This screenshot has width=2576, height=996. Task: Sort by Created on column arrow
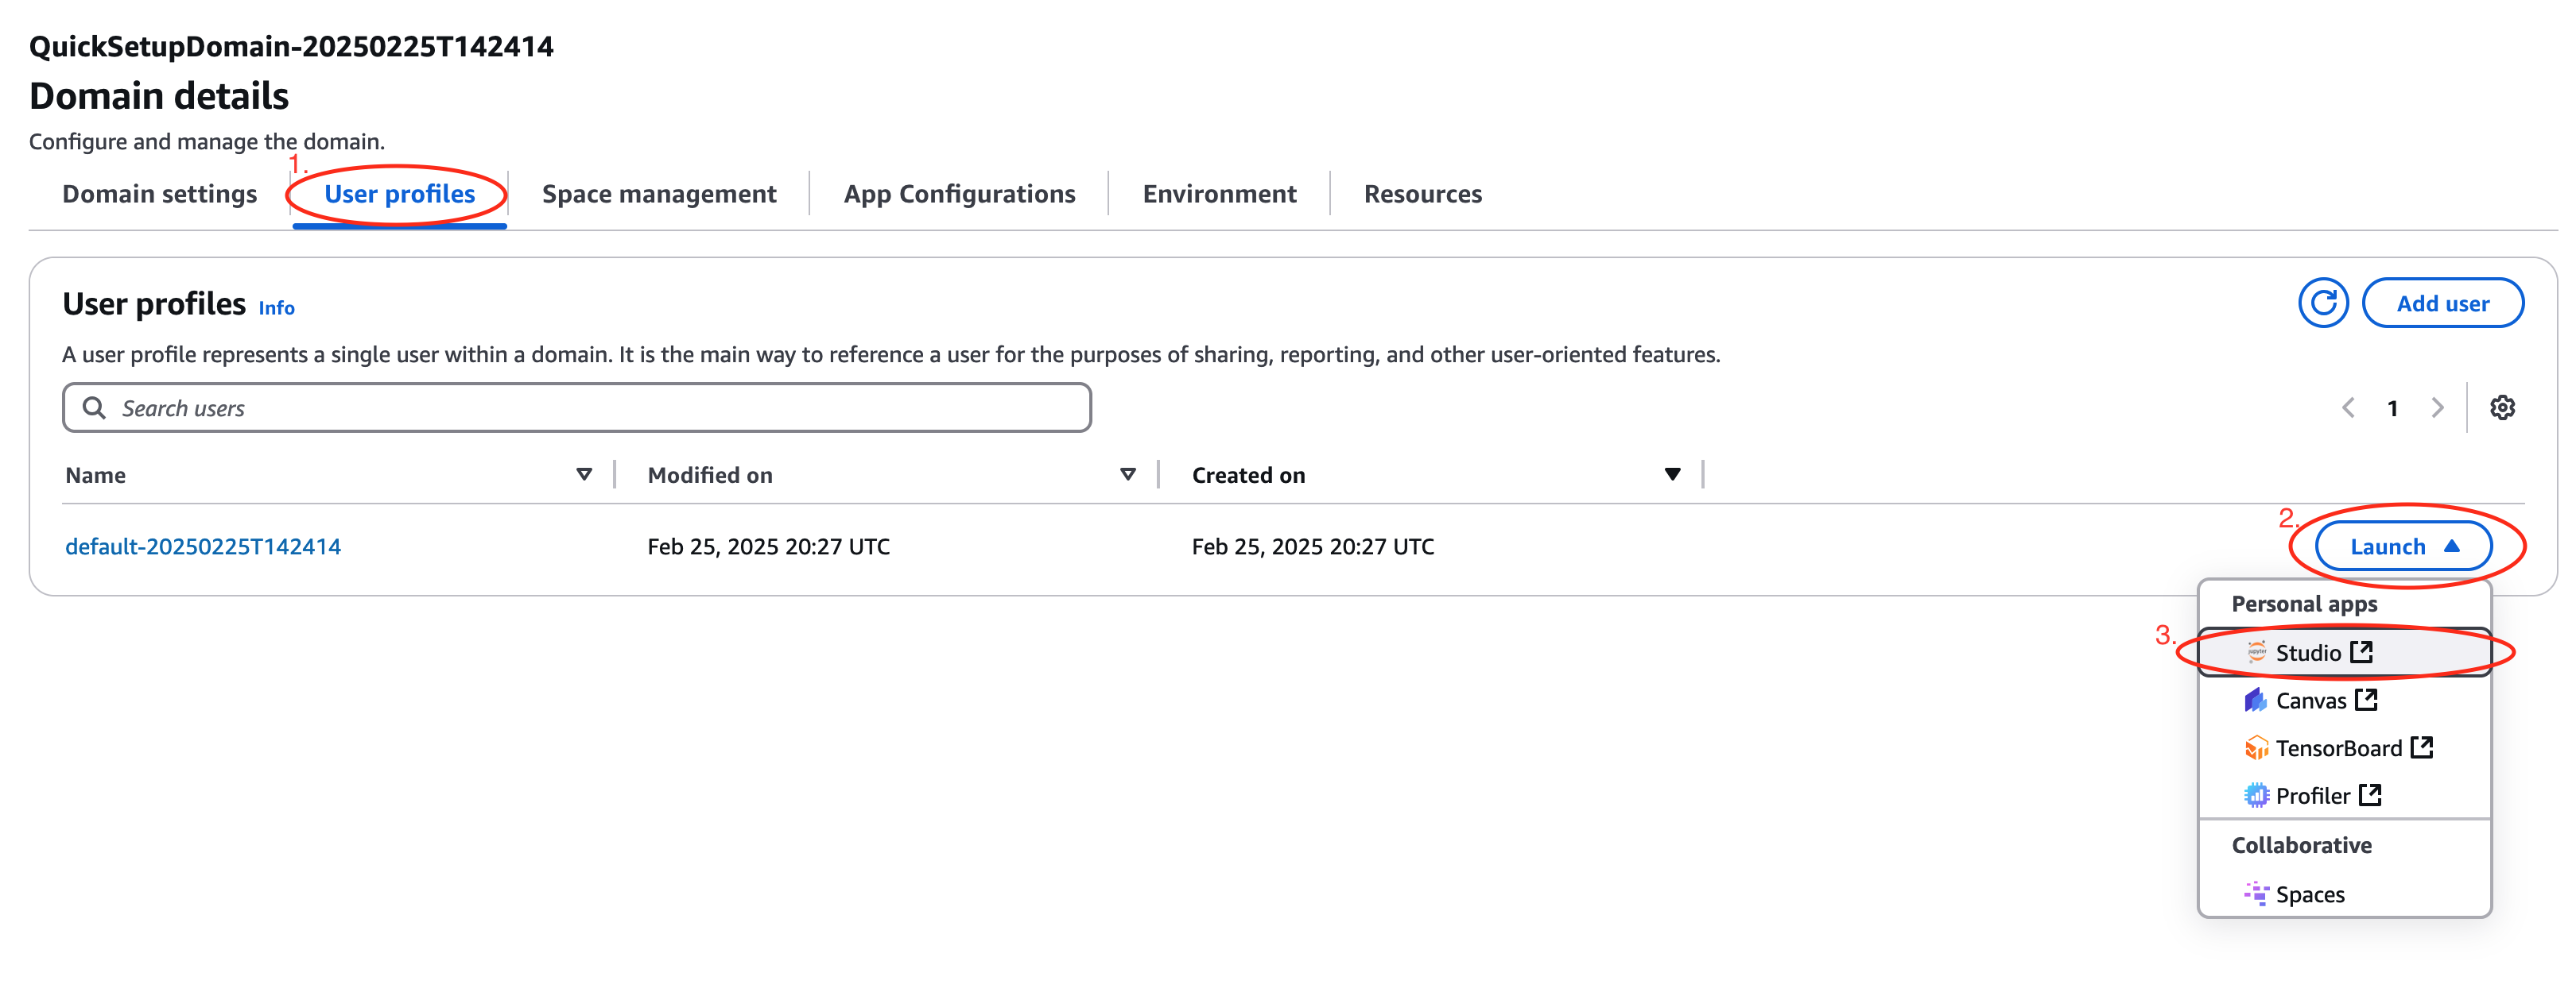pos(1672,474)
